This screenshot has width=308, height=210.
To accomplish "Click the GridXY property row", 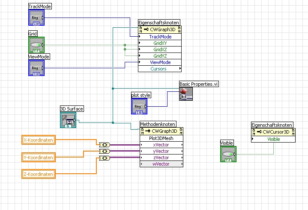I will tap(160, 43).
